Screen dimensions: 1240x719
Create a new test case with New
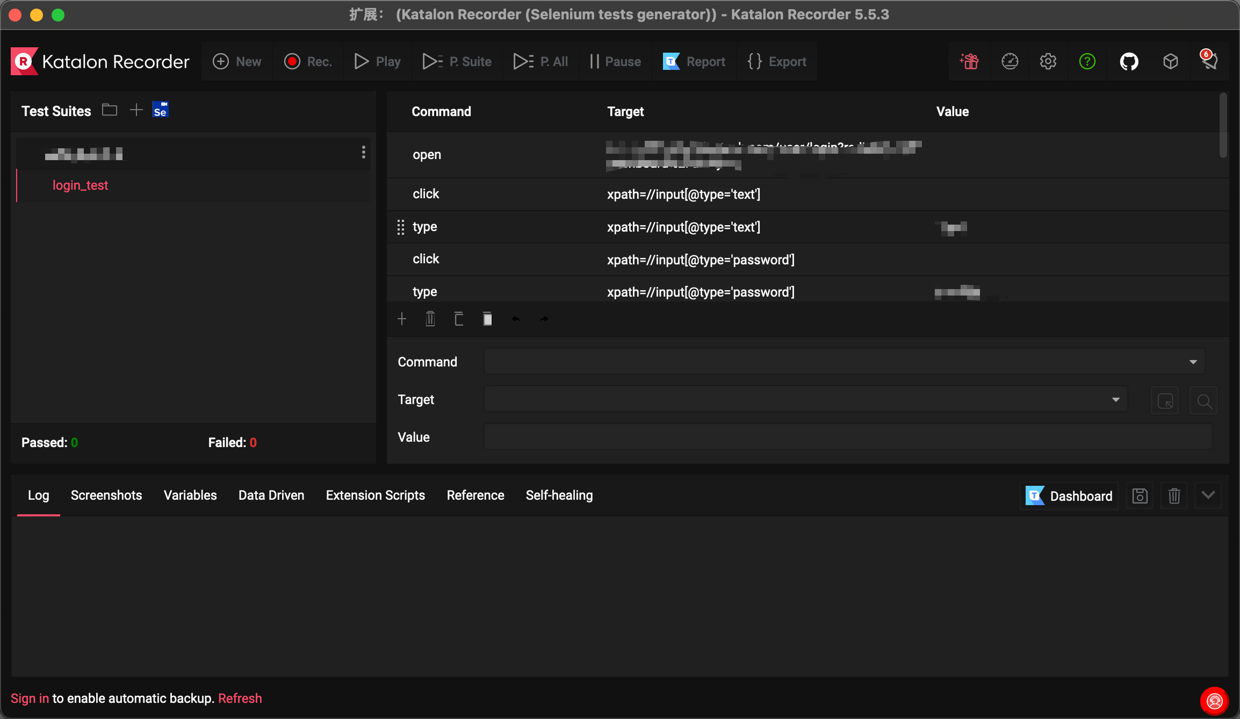237,62
